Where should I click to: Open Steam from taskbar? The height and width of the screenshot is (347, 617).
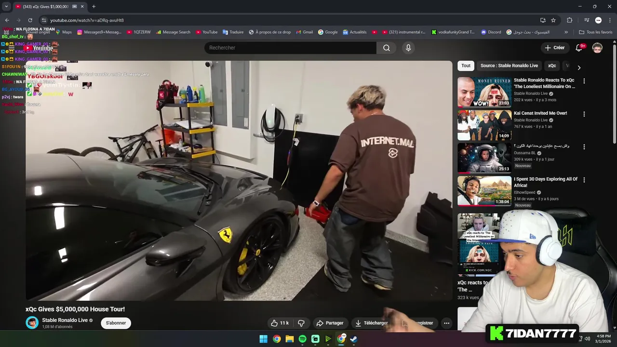click(x=354, y=339)
